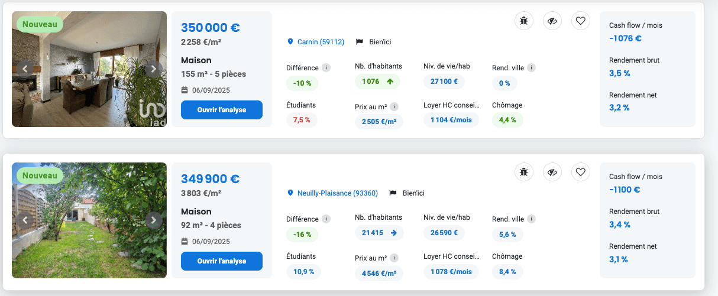Open the analysis for 349 900 € house
The image size is (718, 296).
pos(221,261)
